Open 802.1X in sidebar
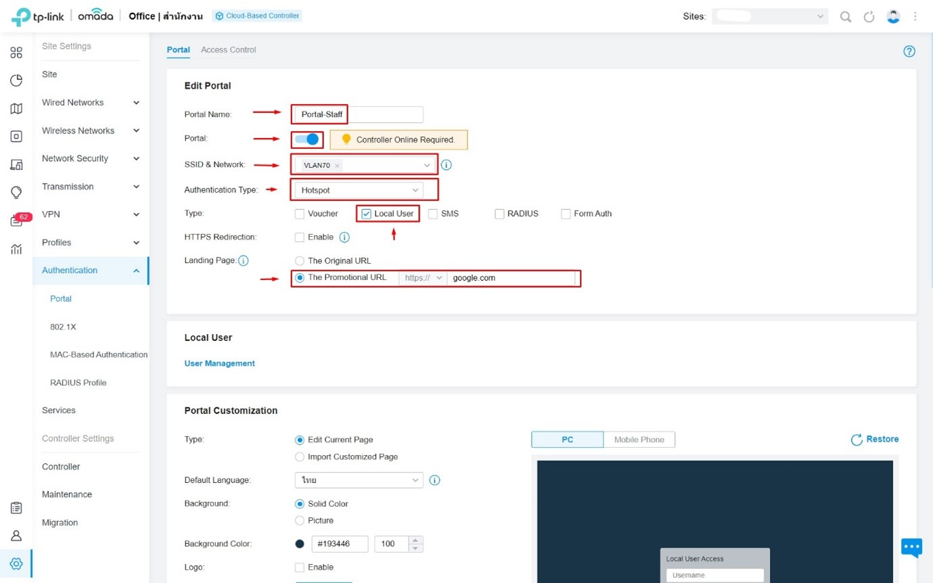933x583 pixels. pos(63,327)
